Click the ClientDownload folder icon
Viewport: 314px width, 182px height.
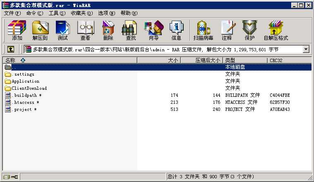[8, 88]
